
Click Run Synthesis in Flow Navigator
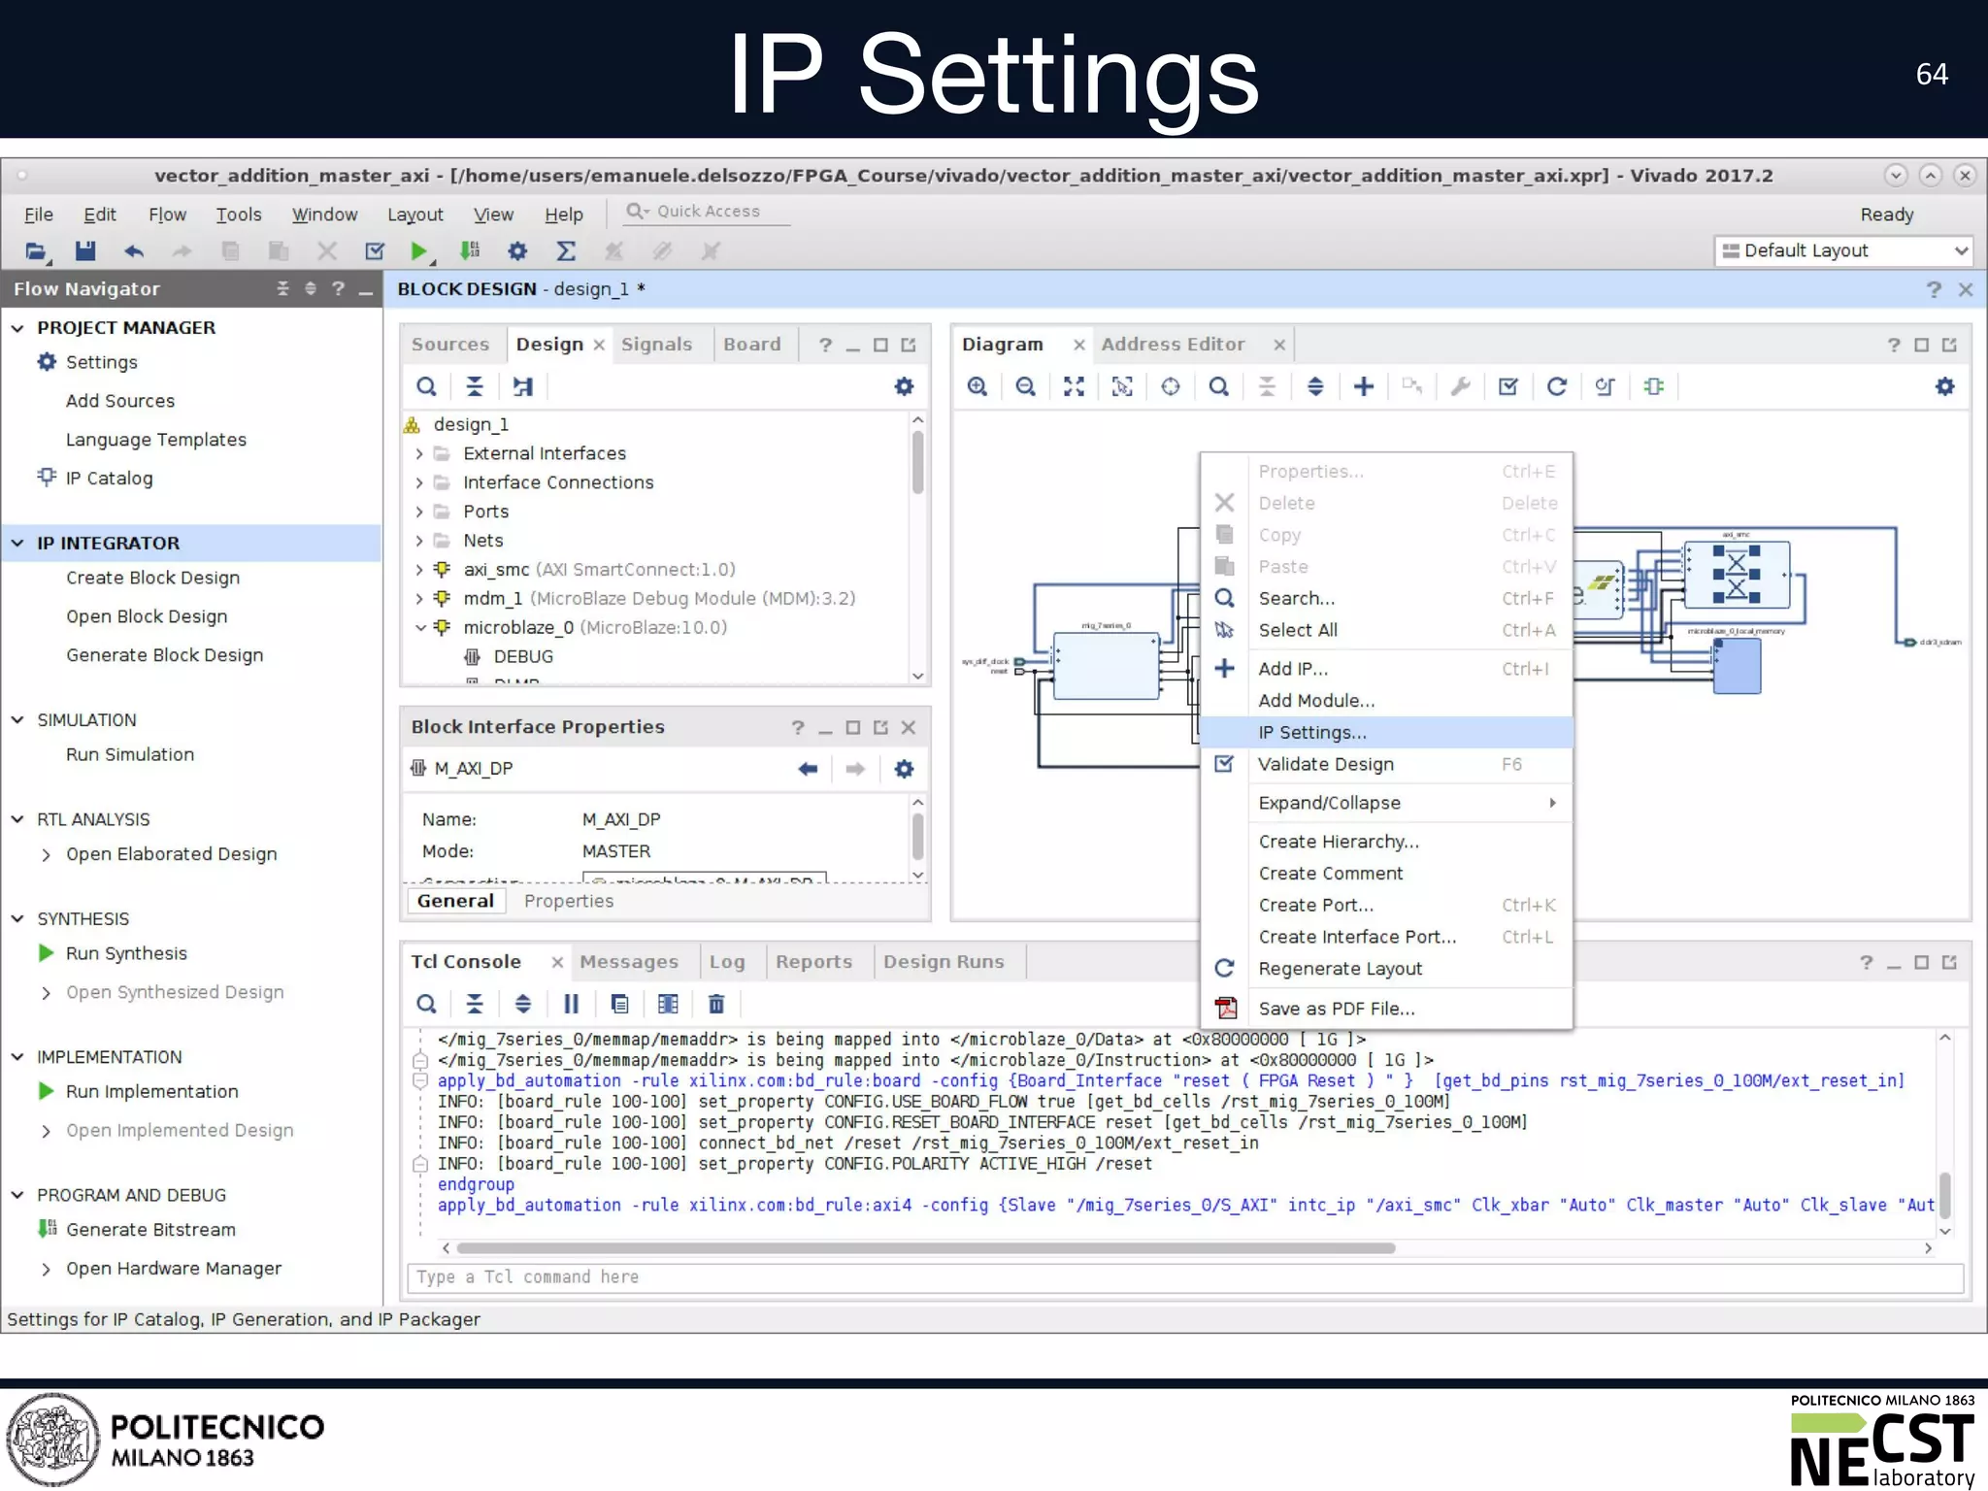click(x=126, y=953)
